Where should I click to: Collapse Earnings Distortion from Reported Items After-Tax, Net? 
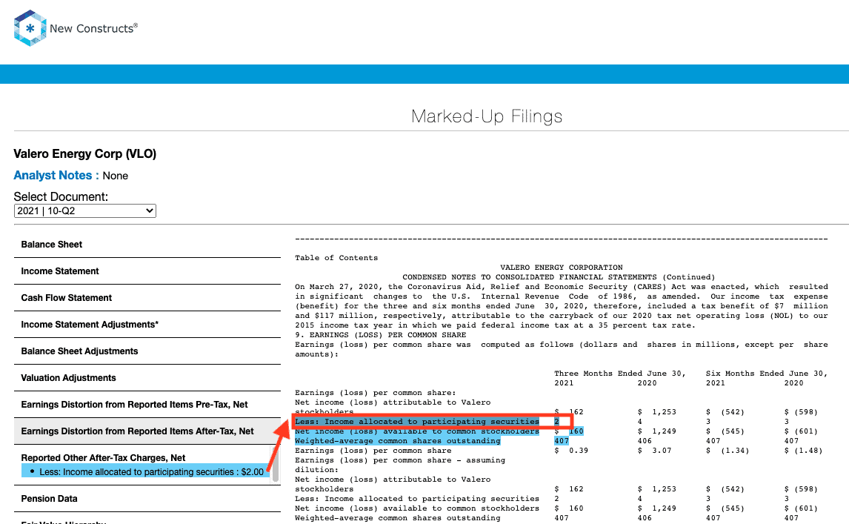coord(147,431)
